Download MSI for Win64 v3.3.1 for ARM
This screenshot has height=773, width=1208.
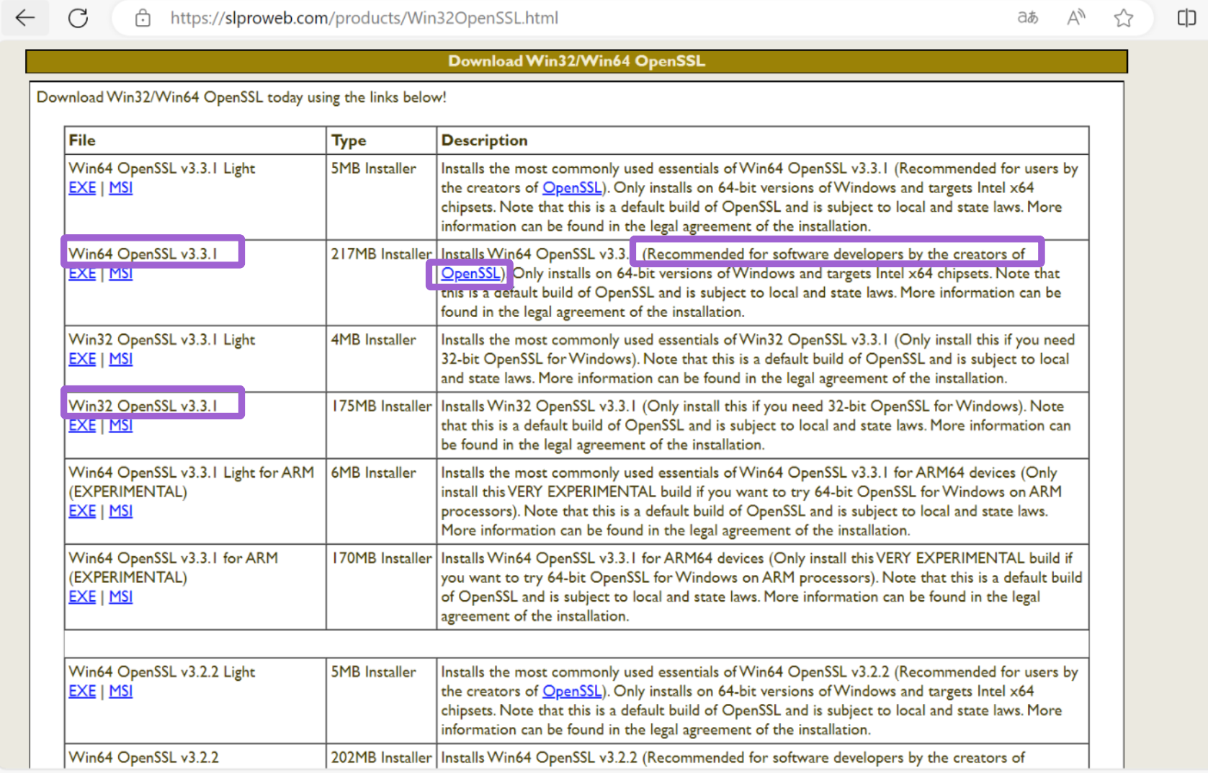(x=121, y=596)
